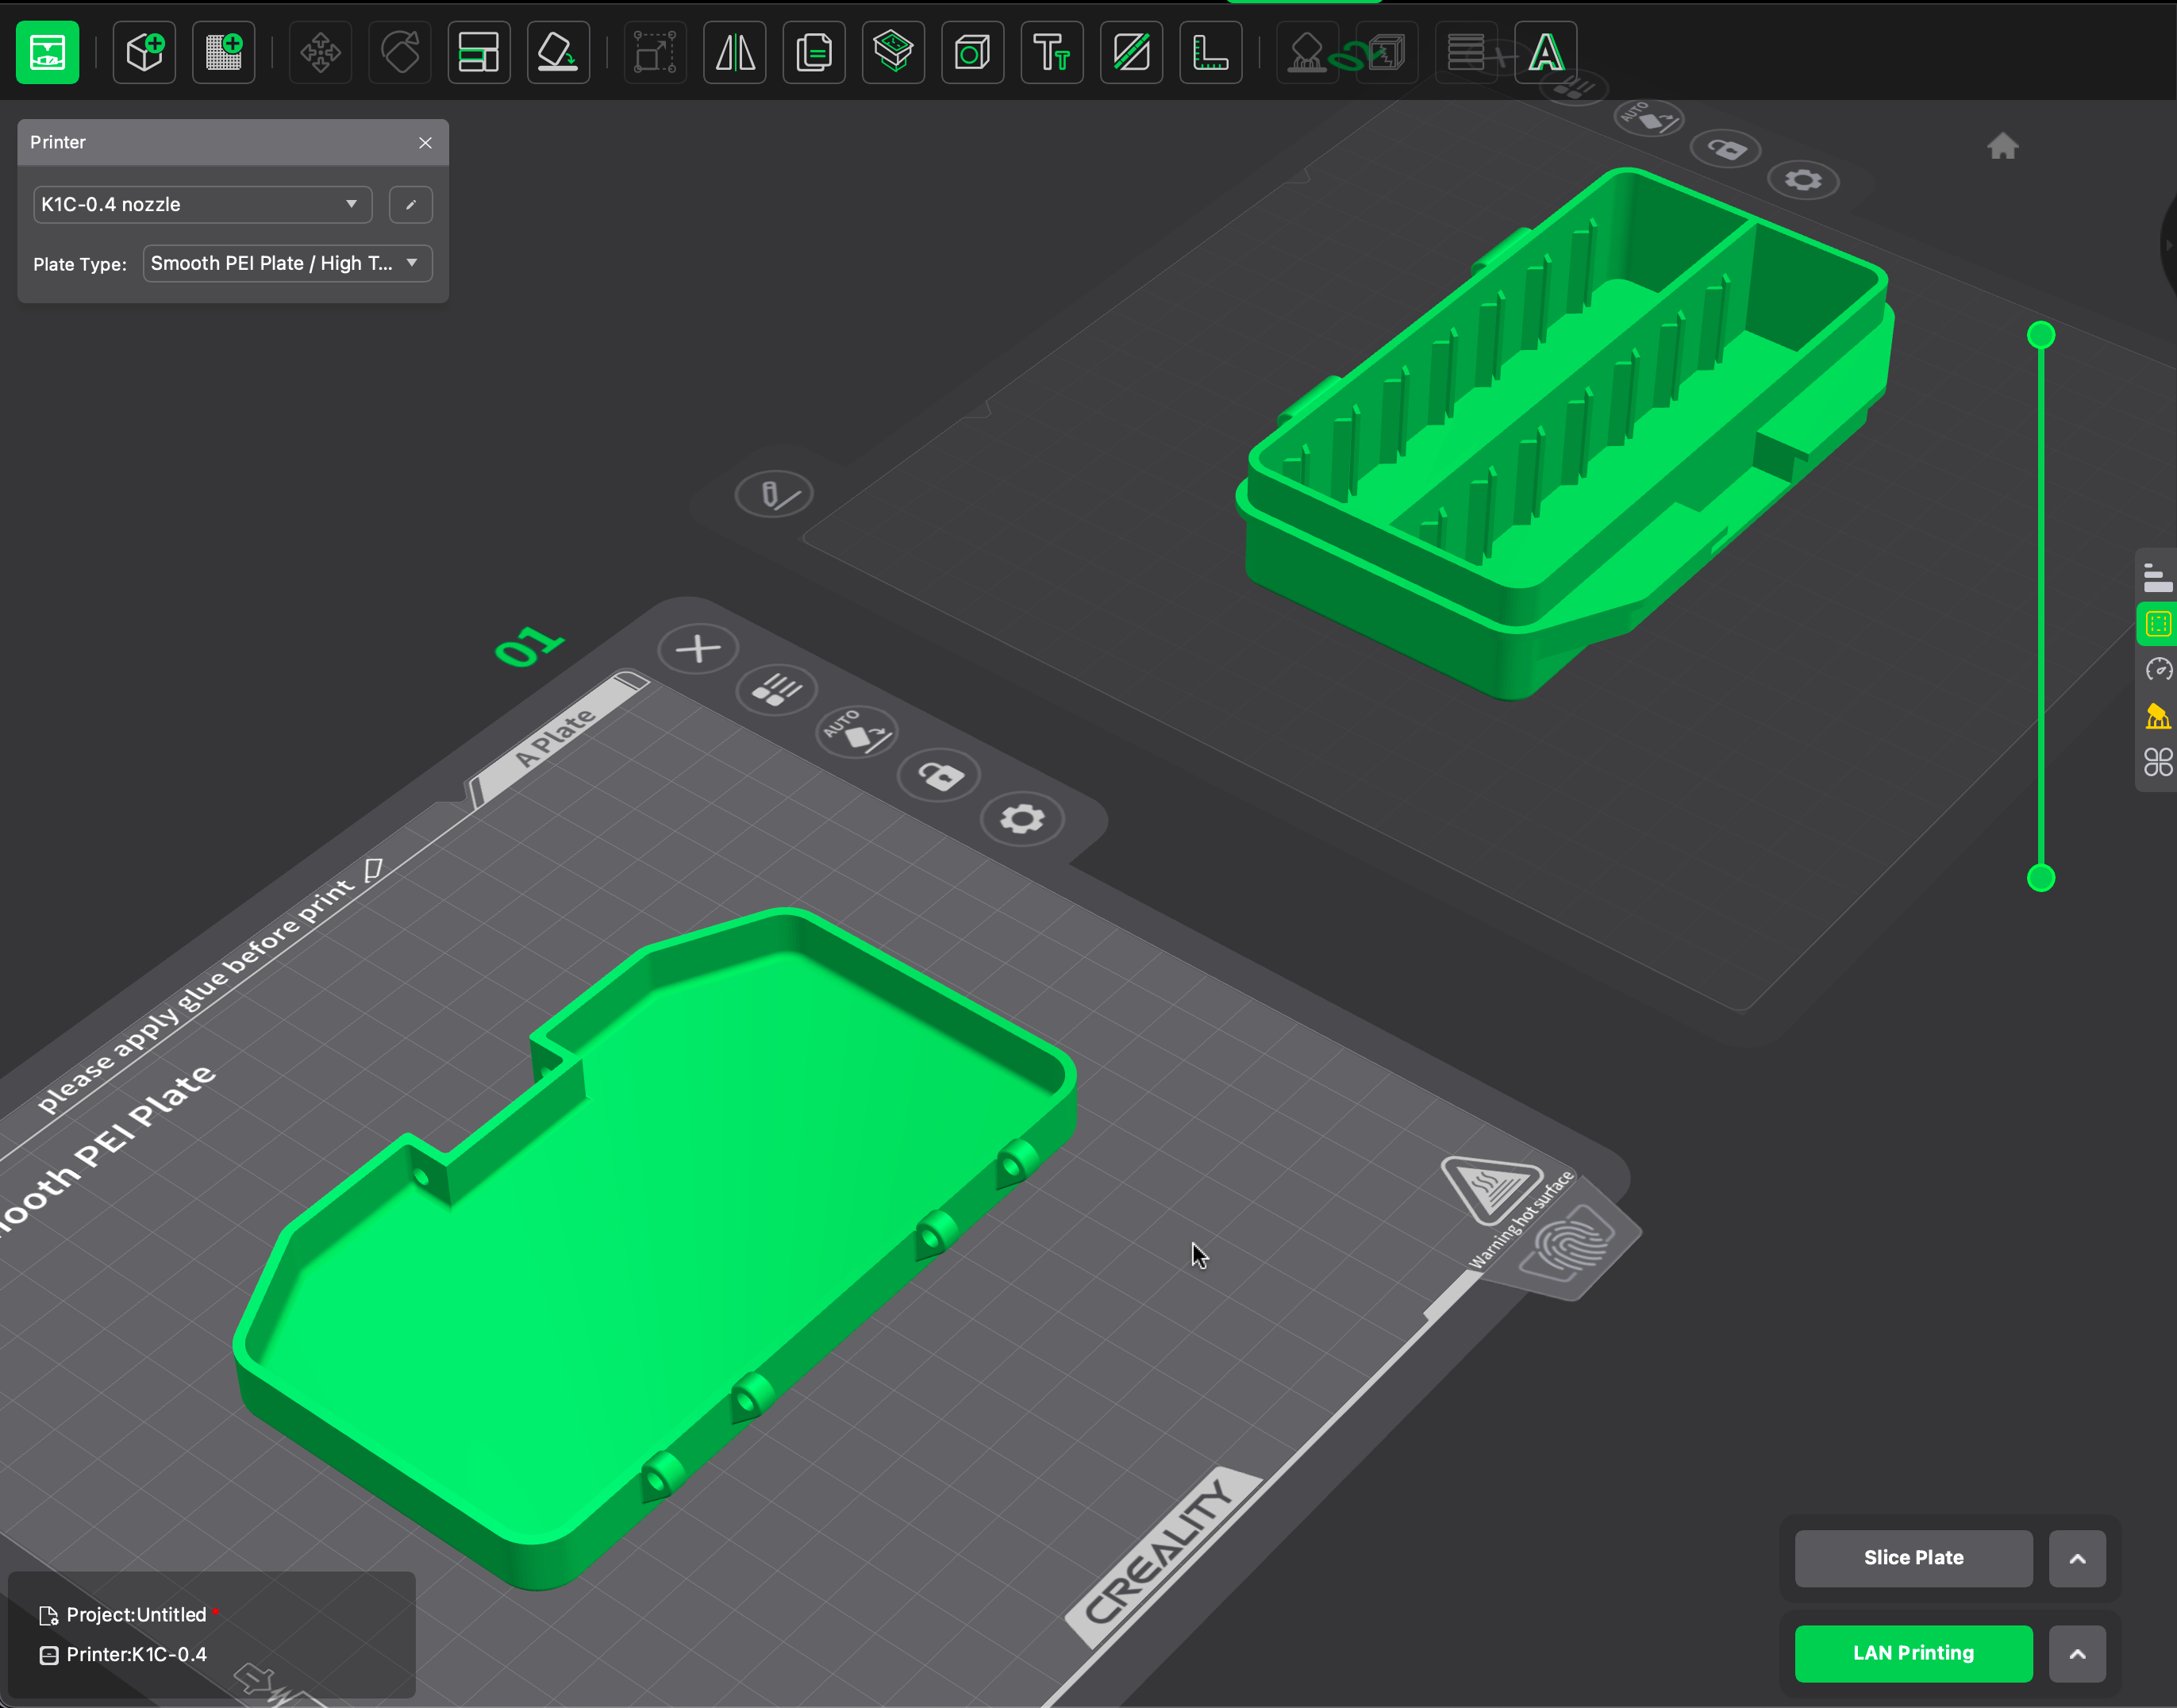The height and width of the screenshot is (1708, 2177).
Task: Select the Clone tool
Action: (x=814, y=52)
